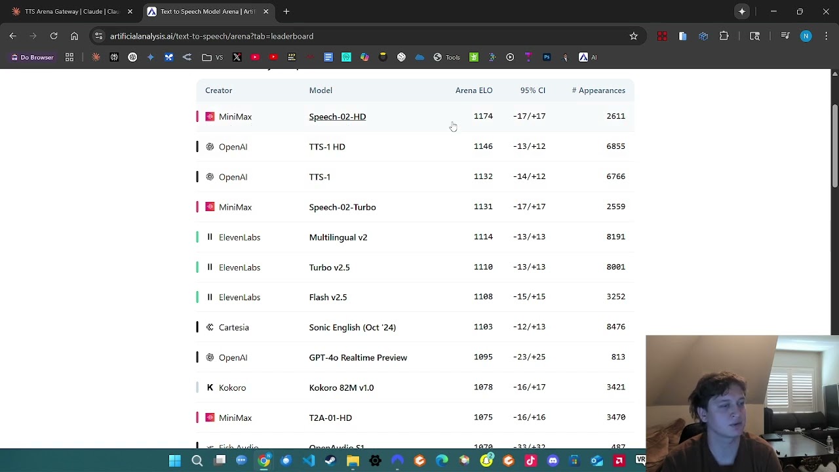Go back to the previous page
The width and height of the screenshot is (839, 472).
12,36
